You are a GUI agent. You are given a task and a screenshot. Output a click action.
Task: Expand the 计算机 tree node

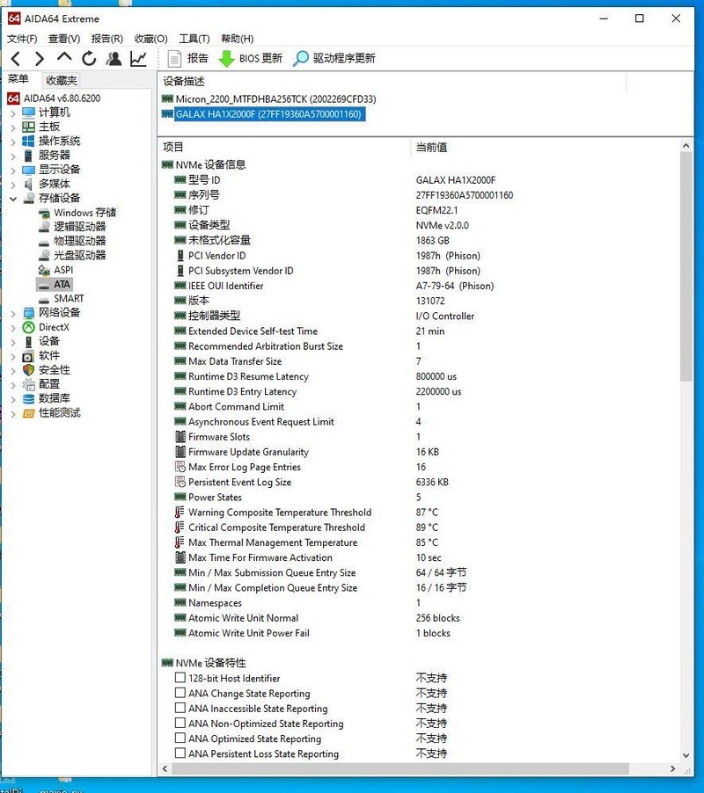coord(13,113)
